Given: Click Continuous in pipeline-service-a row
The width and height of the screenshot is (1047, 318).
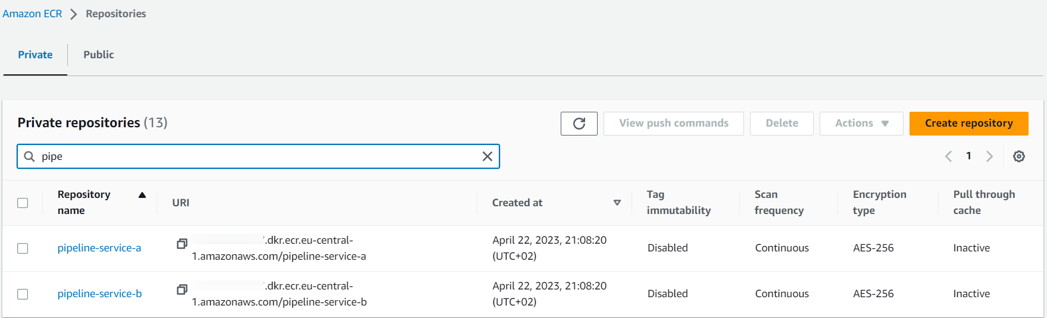Looking at the screenshot, I should 782,248.
